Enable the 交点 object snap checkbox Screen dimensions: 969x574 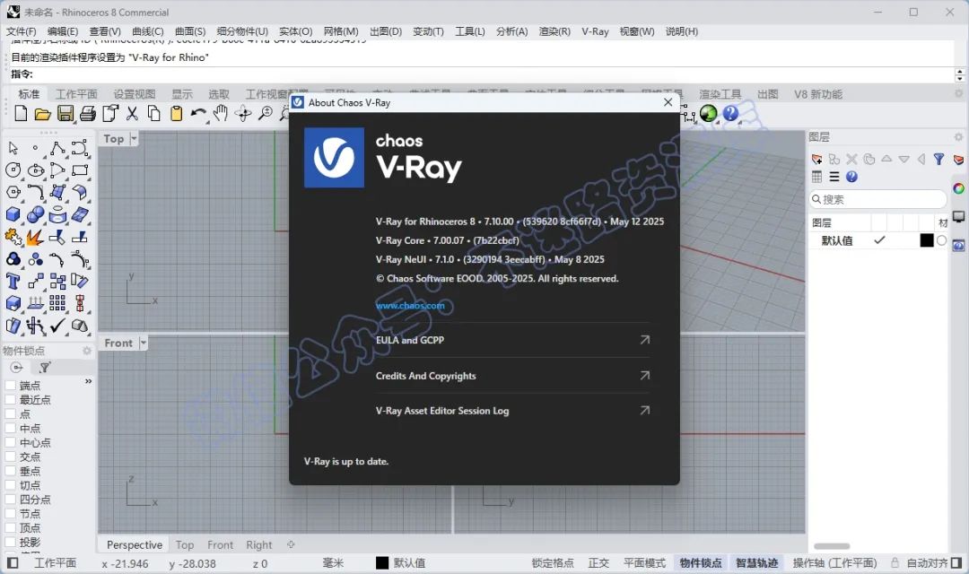coord(10,457)
